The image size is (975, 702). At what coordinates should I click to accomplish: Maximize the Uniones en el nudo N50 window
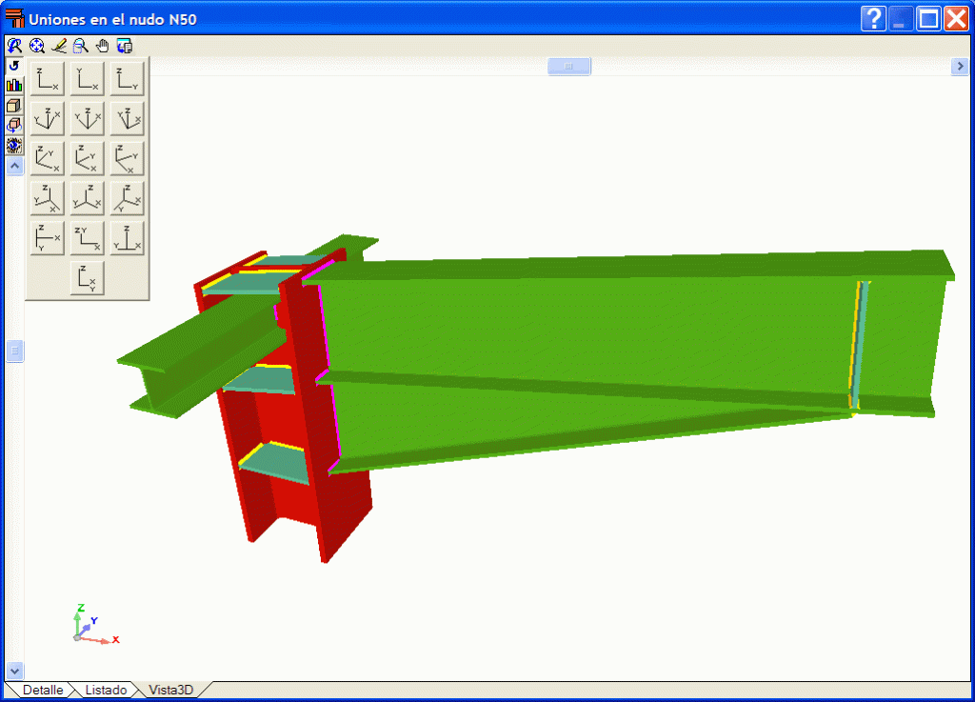pyautogui.click(x=929, y=19)
